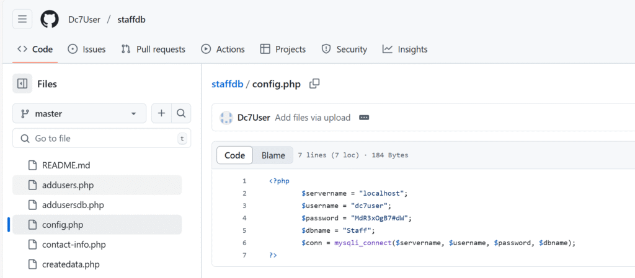Image resolution: width=635 pixels, height=278 pixels.
Task: Open the master branch dropdown
Action: click(79, 113)
